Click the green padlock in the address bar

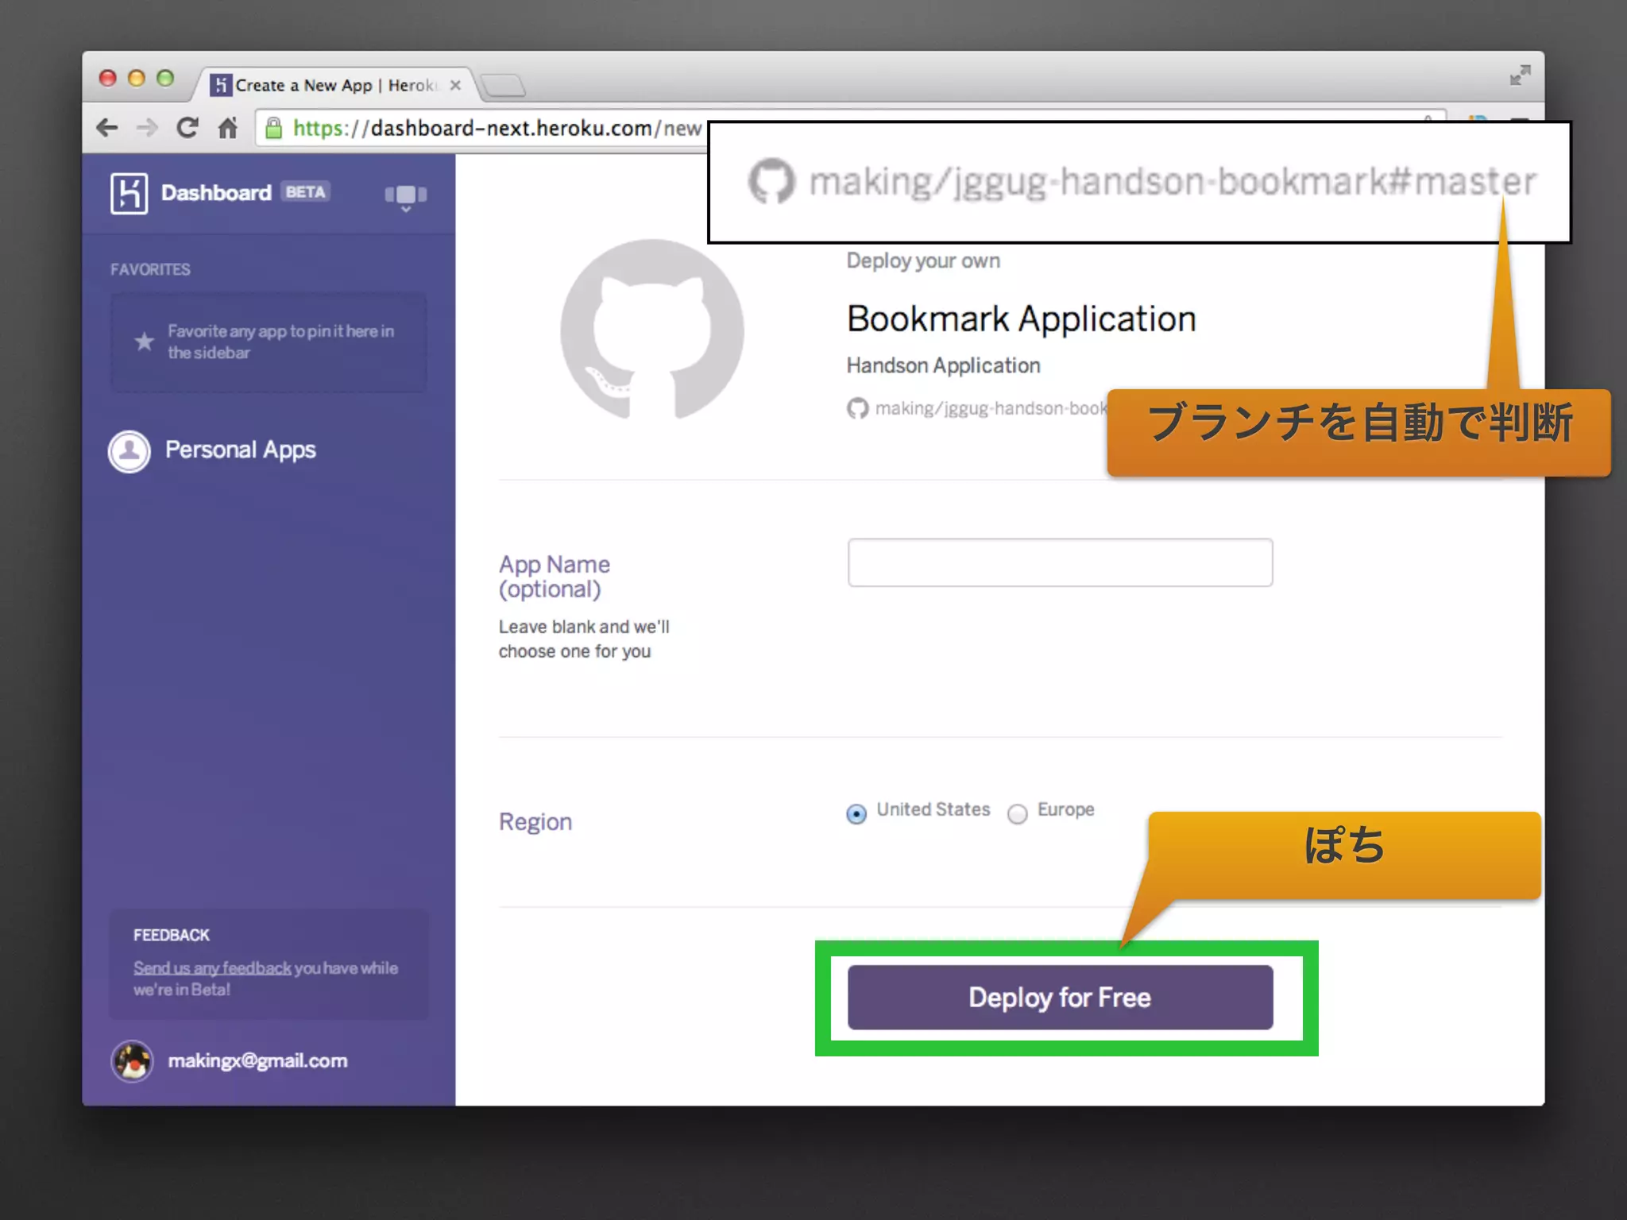point(273,128)
